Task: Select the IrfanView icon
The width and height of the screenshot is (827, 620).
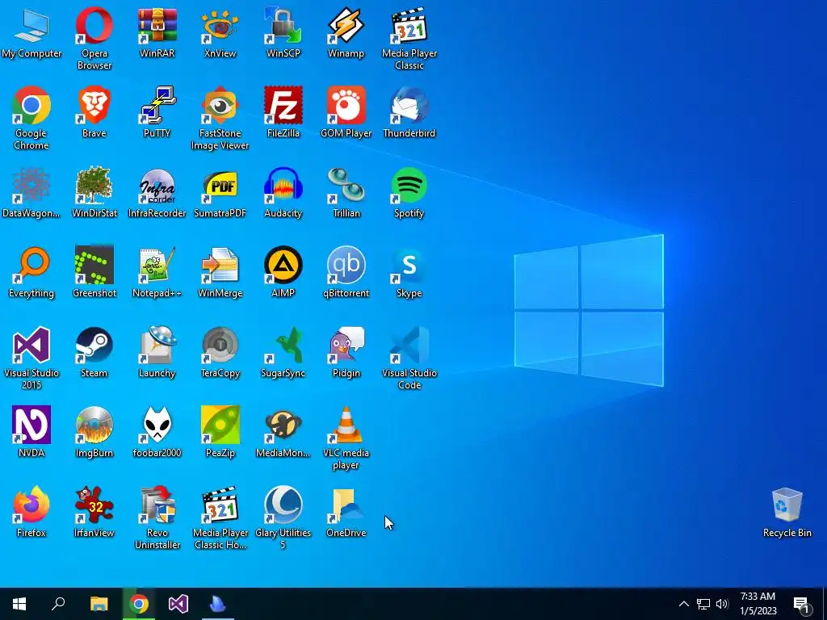Action: coord(94,513)
